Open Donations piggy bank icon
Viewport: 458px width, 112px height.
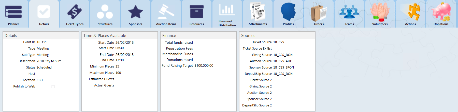(x=441, y=12)
